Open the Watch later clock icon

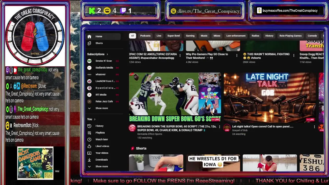pyautogui.click(x=89, y=139)
